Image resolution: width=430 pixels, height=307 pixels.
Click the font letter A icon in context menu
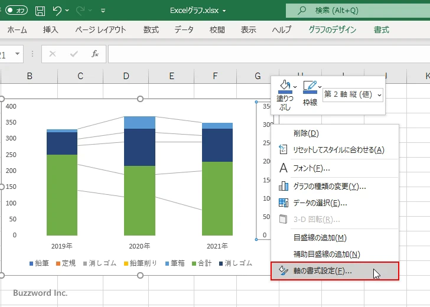point(284,168)
